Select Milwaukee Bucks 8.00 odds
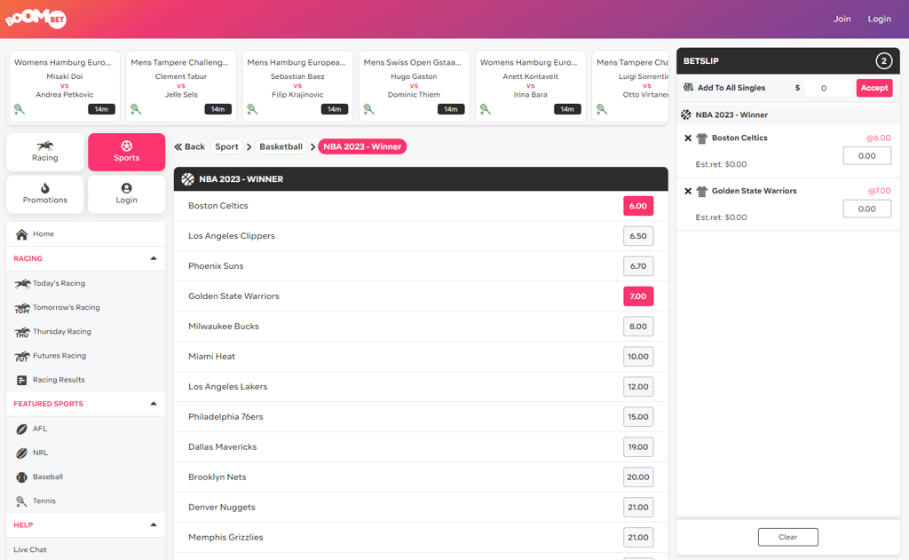The height and width of the screenshot is (560, 909). point(638,327)
